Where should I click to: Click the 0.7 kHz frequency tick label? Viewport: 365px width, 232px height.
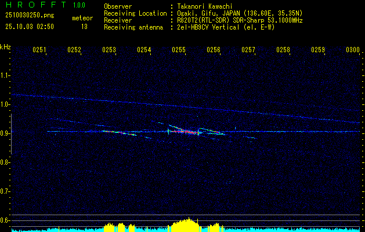point(5,191)
